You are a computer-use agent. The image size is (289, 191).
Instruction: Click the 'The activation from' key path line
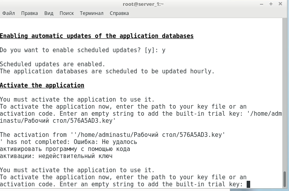pyautogui.click(x=112, y=135)
